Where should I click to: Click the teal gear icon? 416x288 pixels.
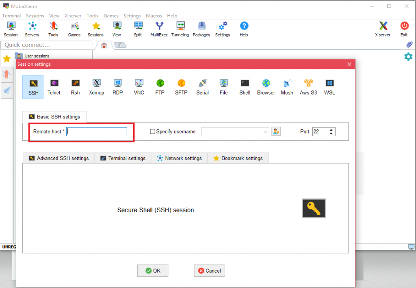[408, 56]
